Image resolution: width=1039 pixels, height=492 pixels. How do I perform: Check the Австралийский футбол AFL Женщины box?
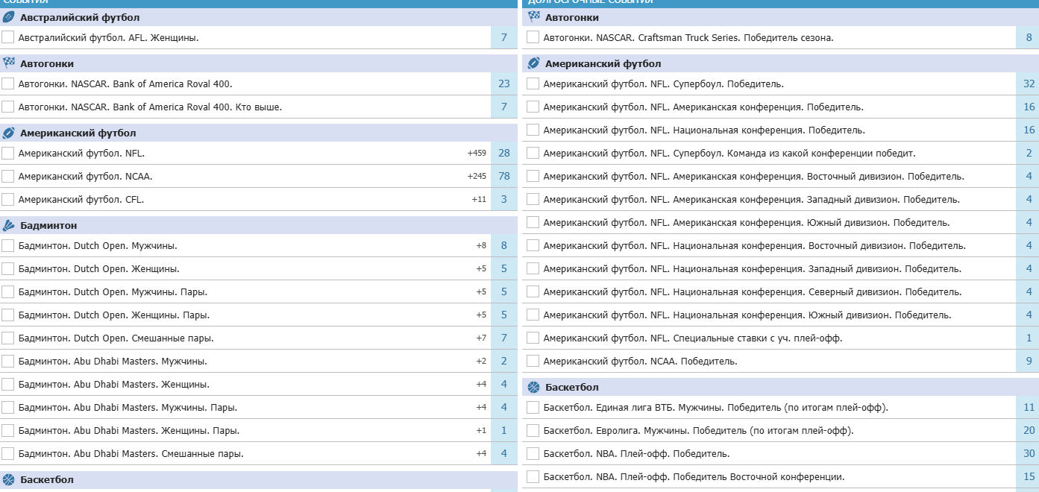(x=8, y=37)
